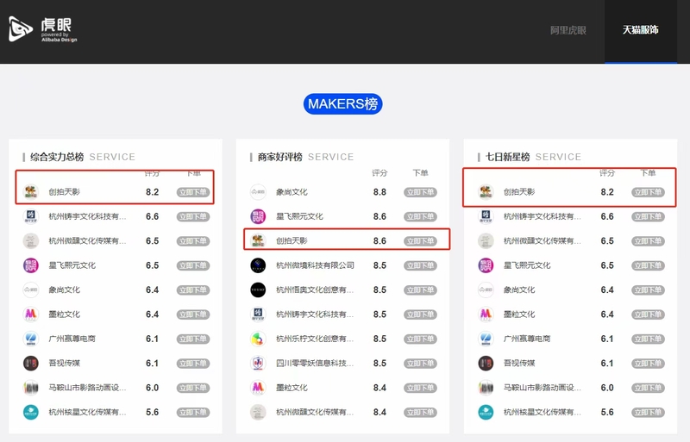
Task: Click 杭州微醺文化传媒 logo in 综合实力总榜
Action: tap(31, 240)
